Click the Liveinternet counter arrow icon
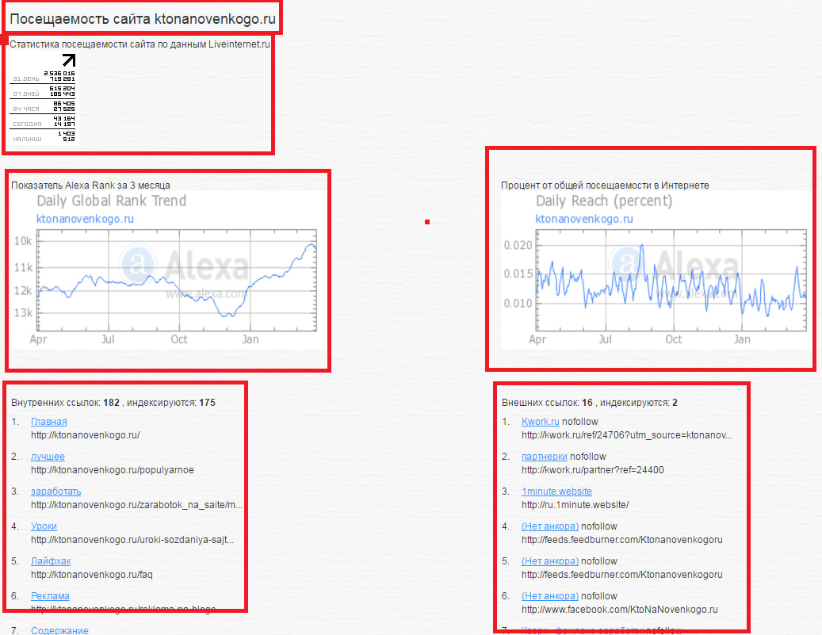This screenshot has width=822, height=635. click(69, 60)
